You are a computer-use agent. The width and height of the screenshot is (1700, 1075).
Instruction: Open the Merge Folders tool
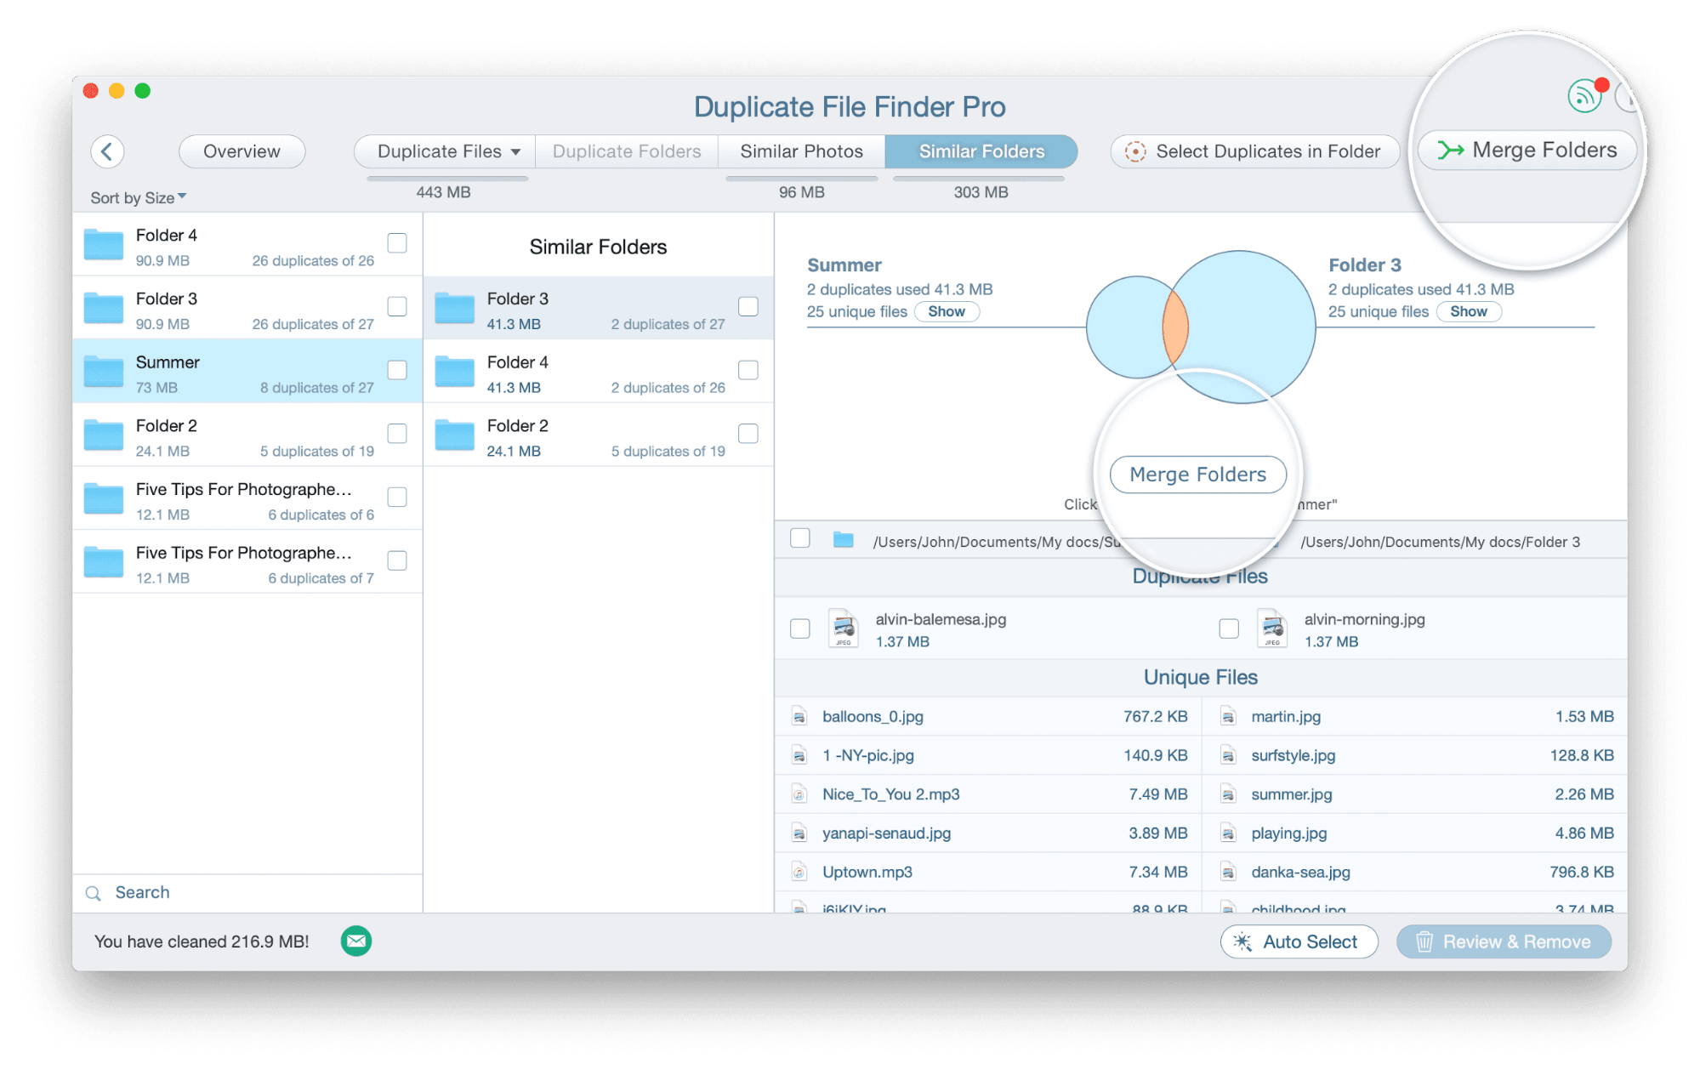[1527, 150]
